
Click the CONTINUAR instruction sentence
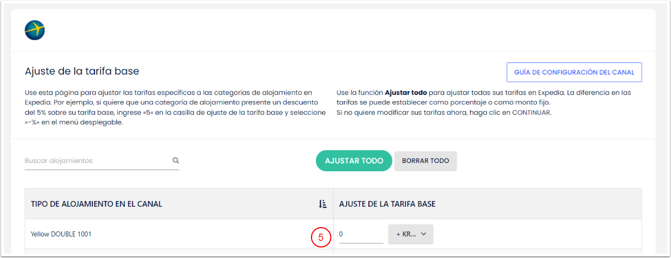tap(444, 113)
